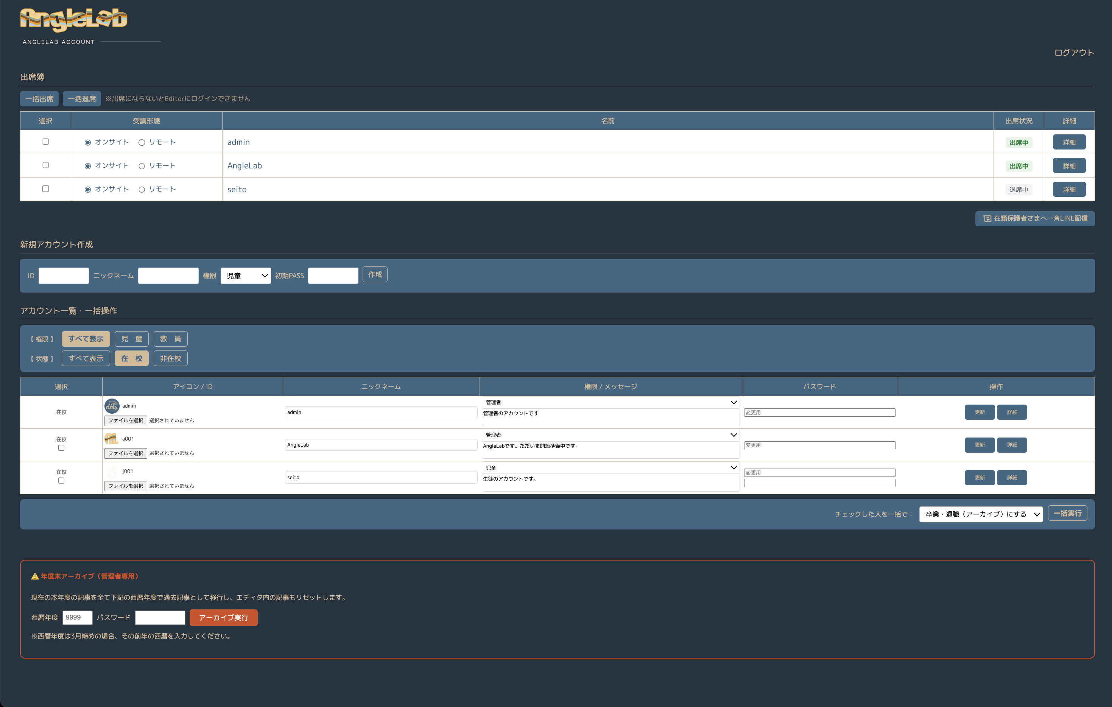Click ファイルを選択 for admin account

click(x=126, y=421)
